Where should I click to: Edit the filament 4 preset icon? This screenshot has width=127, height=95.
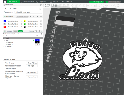point(41,24)
